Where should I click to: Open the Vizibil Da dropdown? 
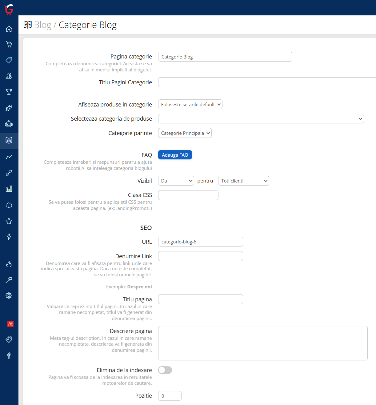pos(176,181)
